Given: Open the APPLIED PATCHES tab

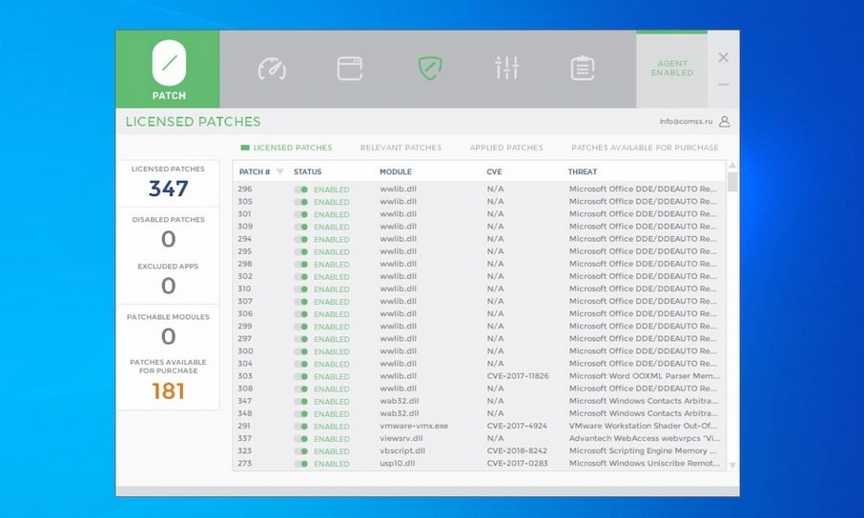Looking at the screenshot, I should point(506,148).
